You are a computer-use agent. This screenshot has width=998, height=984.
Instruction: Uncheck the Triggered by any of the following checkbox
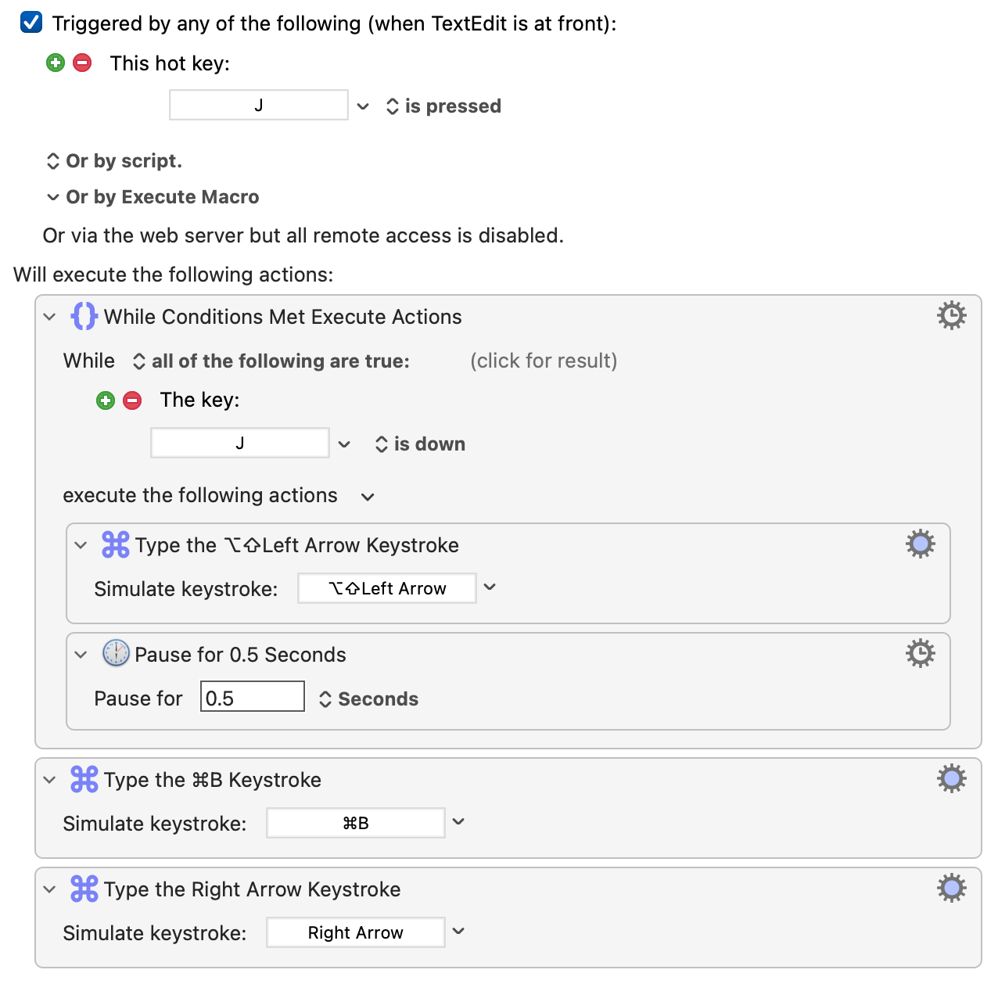[31, 23]
